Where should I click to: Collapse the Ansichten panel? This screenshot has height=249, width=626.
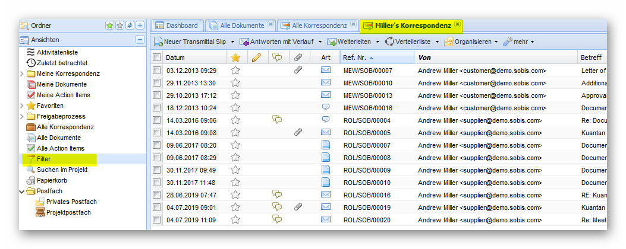click(140, 40)
